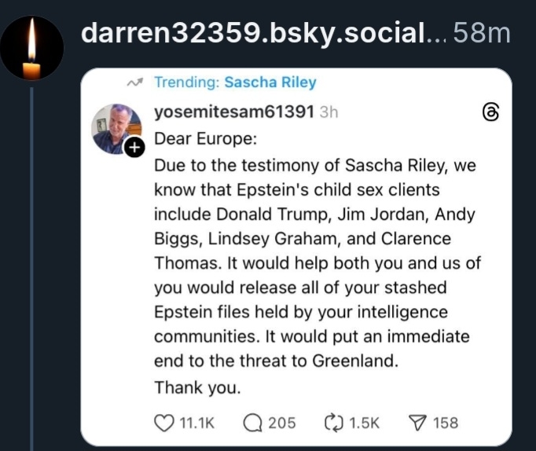Like the post with the heart icon
Screen dimensions: 536x451
[x=163, y=423]
